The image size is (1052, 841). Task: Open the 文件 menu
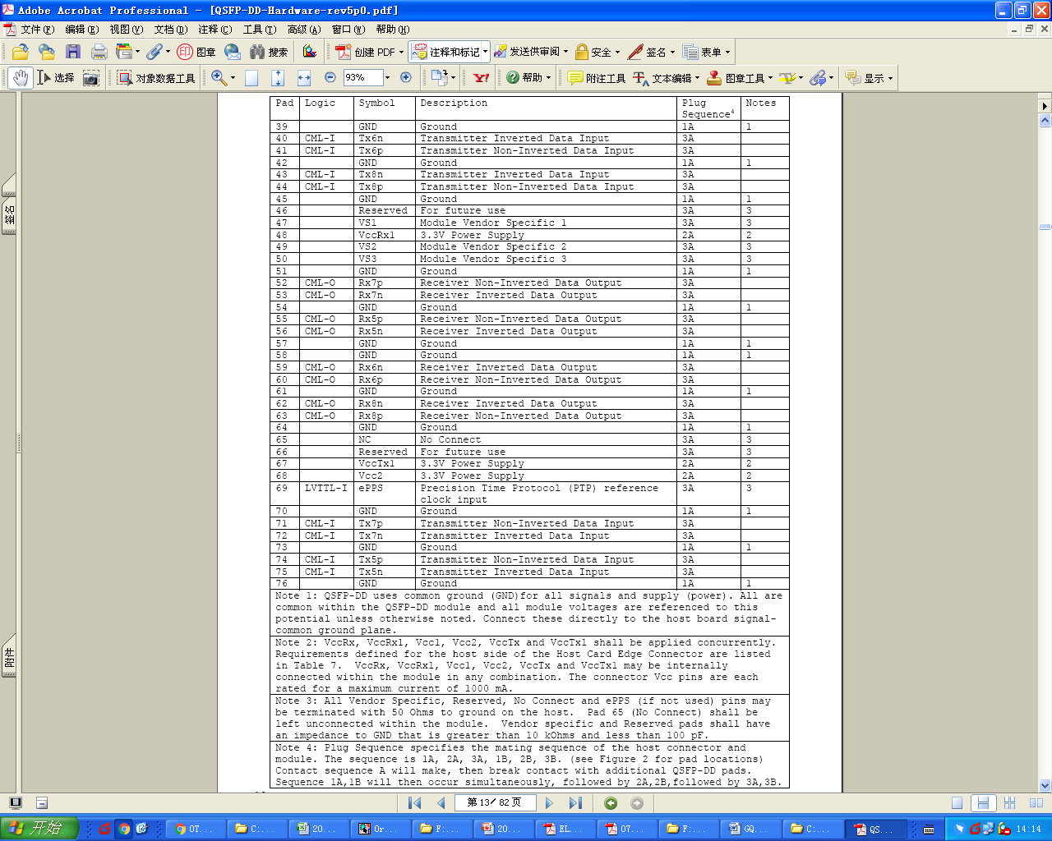tap(37, 30)
